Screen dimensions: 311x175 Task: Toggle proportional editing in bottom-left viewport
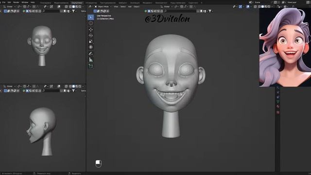coord(34,87)
